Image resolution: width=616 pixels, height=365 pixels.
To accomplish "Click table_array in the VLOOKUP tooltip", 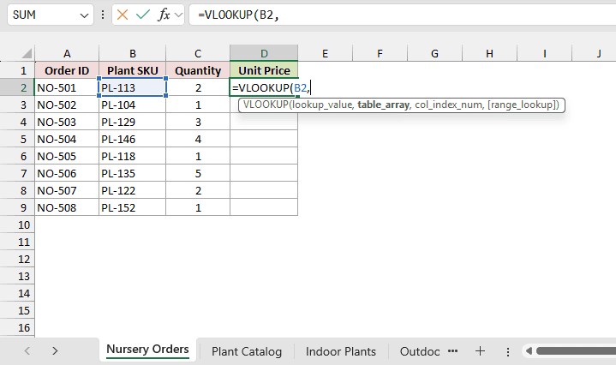I will click(x=383, y=105).
